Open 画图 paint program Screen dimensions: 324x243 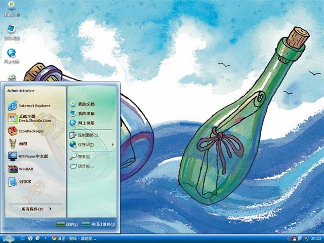[x=18, y=144]
